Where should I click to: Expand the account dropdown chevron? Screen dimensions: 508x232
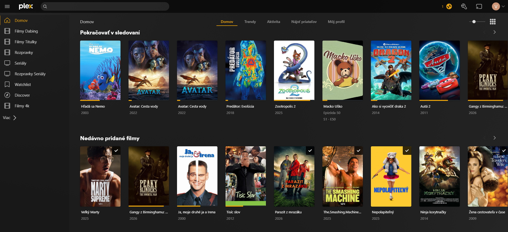(503, 6)
